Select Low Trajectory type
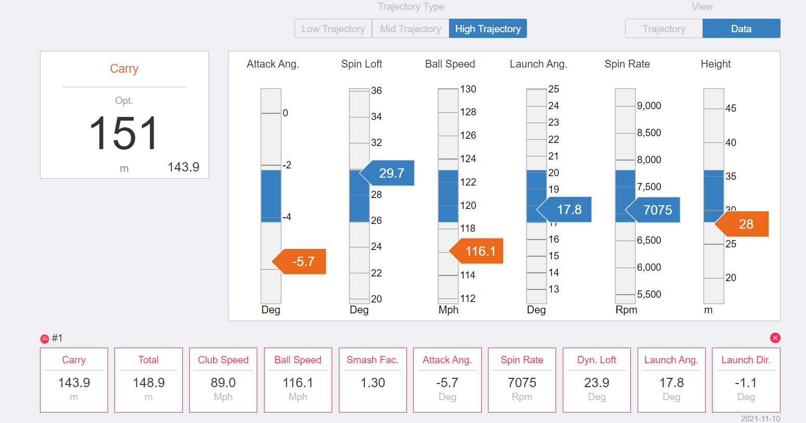 [333, 29]
